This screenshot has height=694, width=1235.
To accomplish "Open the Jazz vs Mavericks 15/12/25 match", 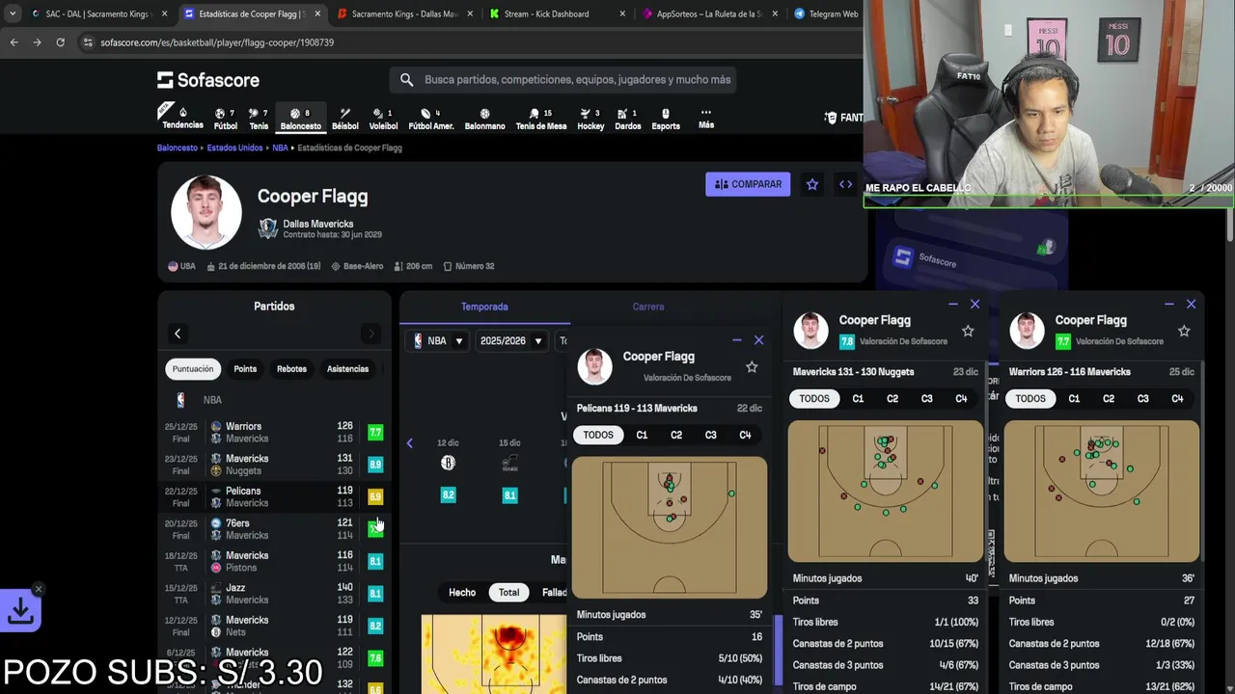I will 275,594.
